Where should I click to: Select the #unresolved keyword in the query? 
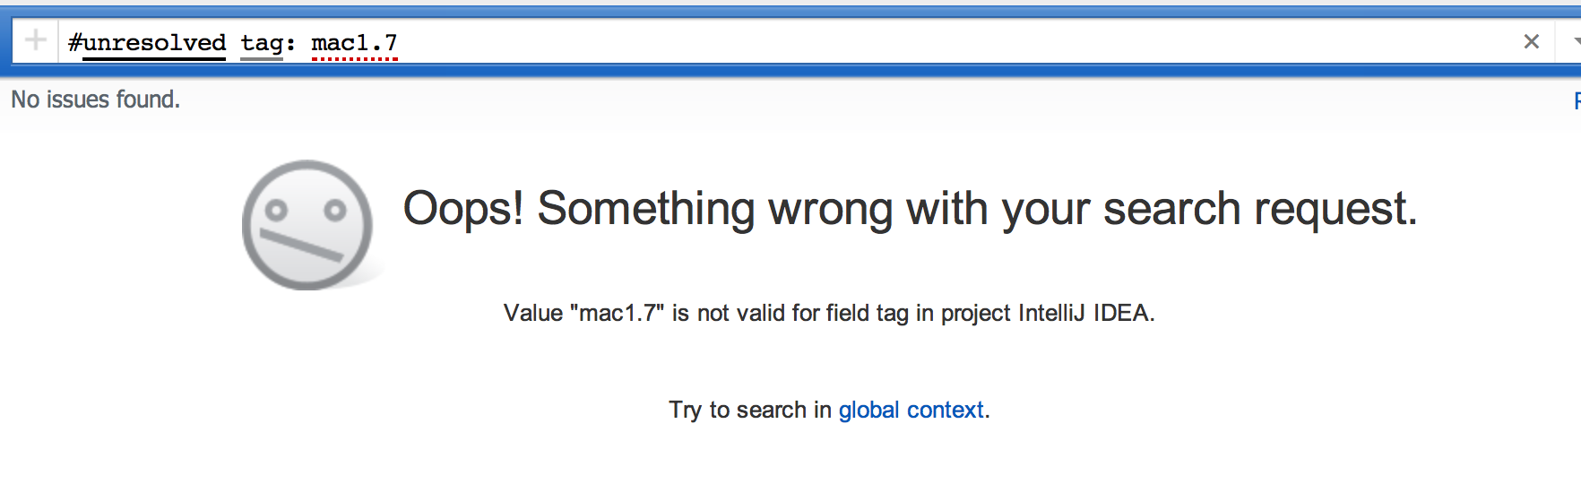(x=147, y=43)
